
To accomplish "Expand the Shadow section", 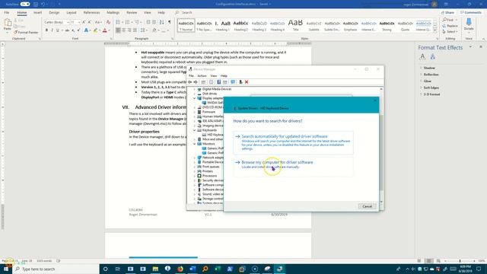I will (x=429, y=68).
